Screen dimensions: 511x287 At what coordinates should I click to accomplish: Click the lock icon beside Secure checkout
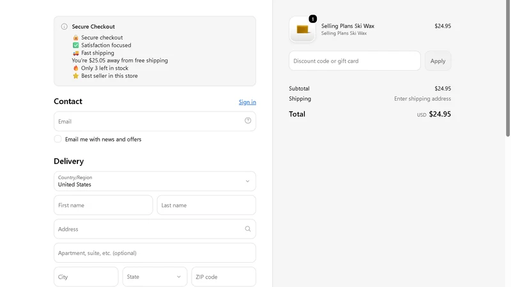(x=75, y=38)
